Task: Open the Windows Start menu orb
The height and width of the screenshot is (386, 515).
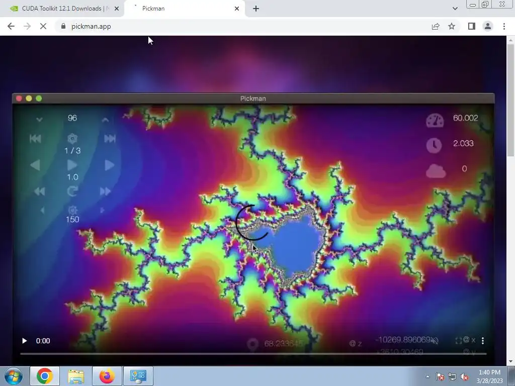Action: coord(14,376)
